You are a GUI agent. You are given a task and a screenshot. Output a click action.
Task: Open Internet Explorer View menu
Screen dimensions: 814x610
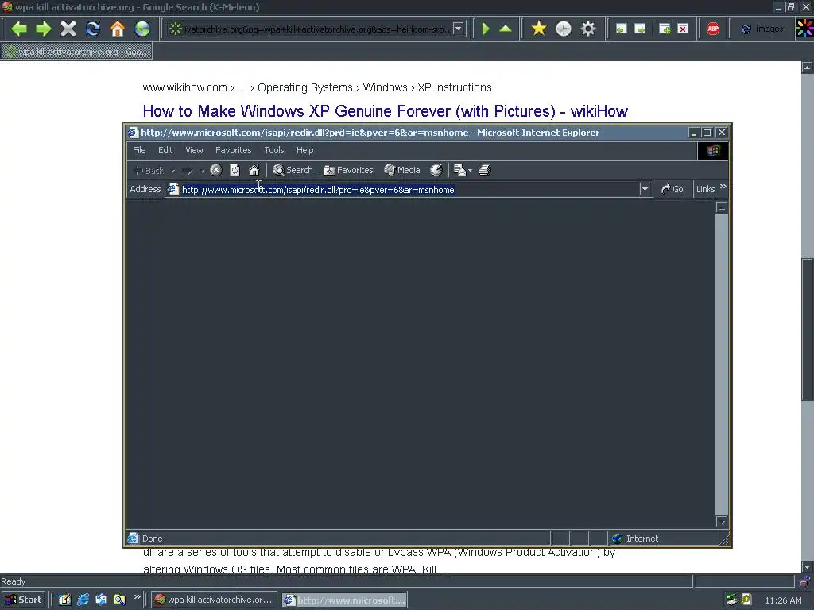pos(194,150)
